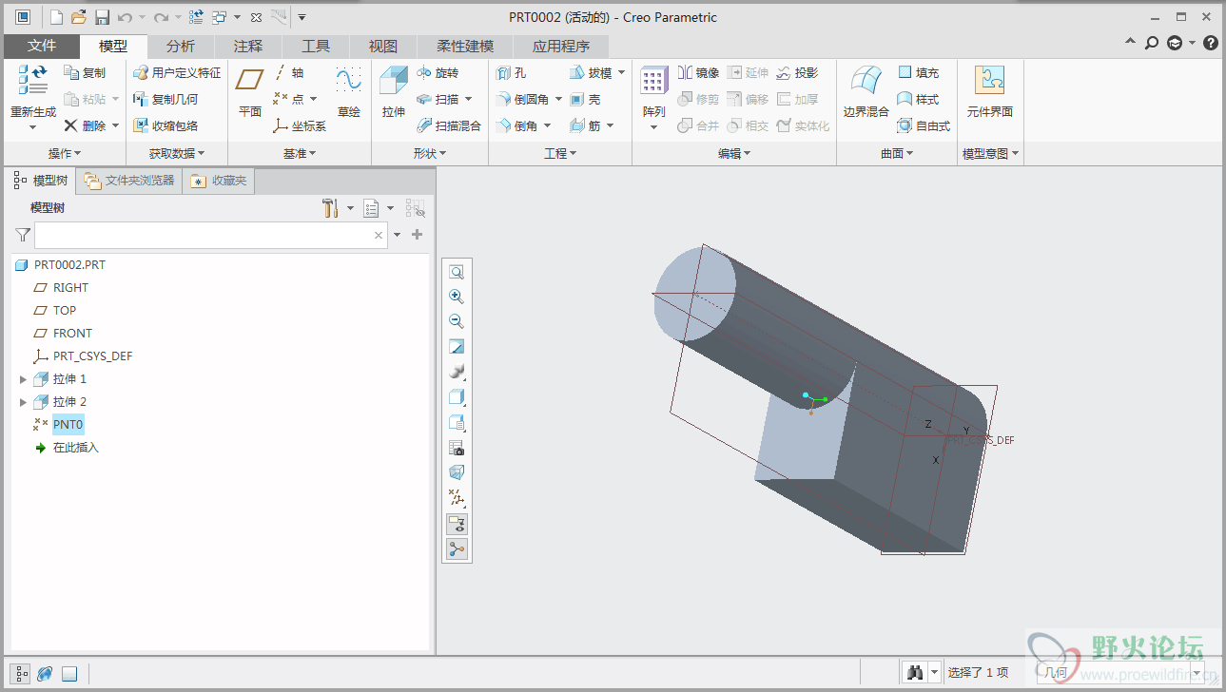Viewport: 1226px width, 692px height.
Task: Open the 形状 group dropdown
Action: [x=430, y=153]
